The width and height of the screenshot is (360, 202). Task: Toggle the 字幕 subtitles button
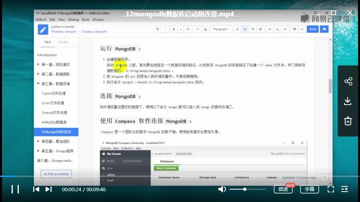[310, 189]
